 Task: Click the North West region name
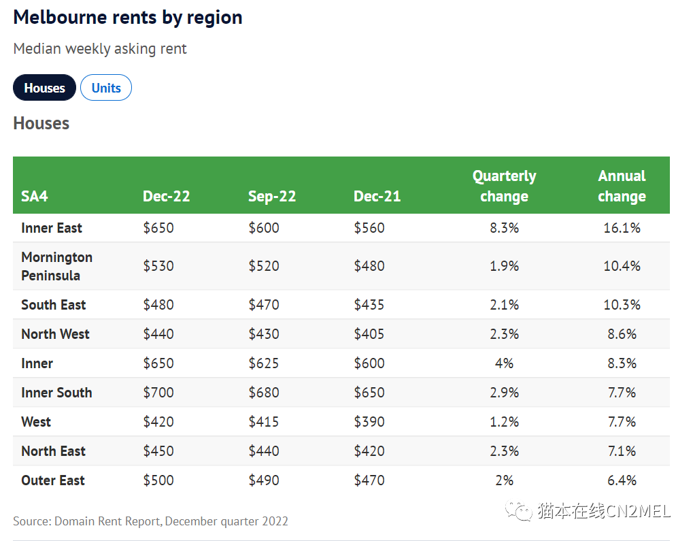(55, 334)
